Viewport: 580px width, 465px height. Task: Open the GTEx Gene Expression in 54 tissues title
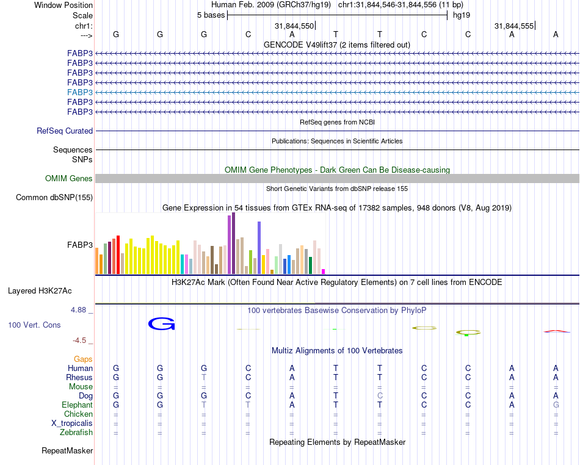click(x=337, y=207)
